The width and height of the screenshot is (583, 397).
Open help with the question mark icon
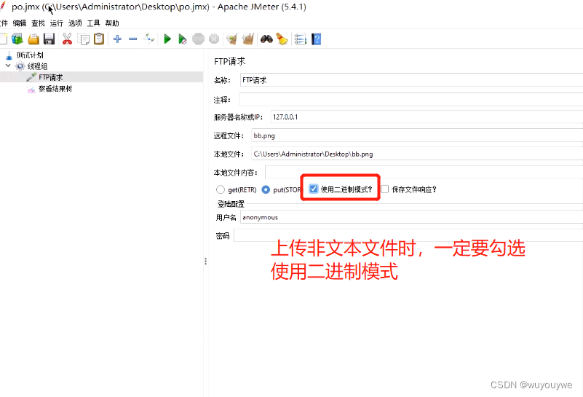click(x=316, y=39)
